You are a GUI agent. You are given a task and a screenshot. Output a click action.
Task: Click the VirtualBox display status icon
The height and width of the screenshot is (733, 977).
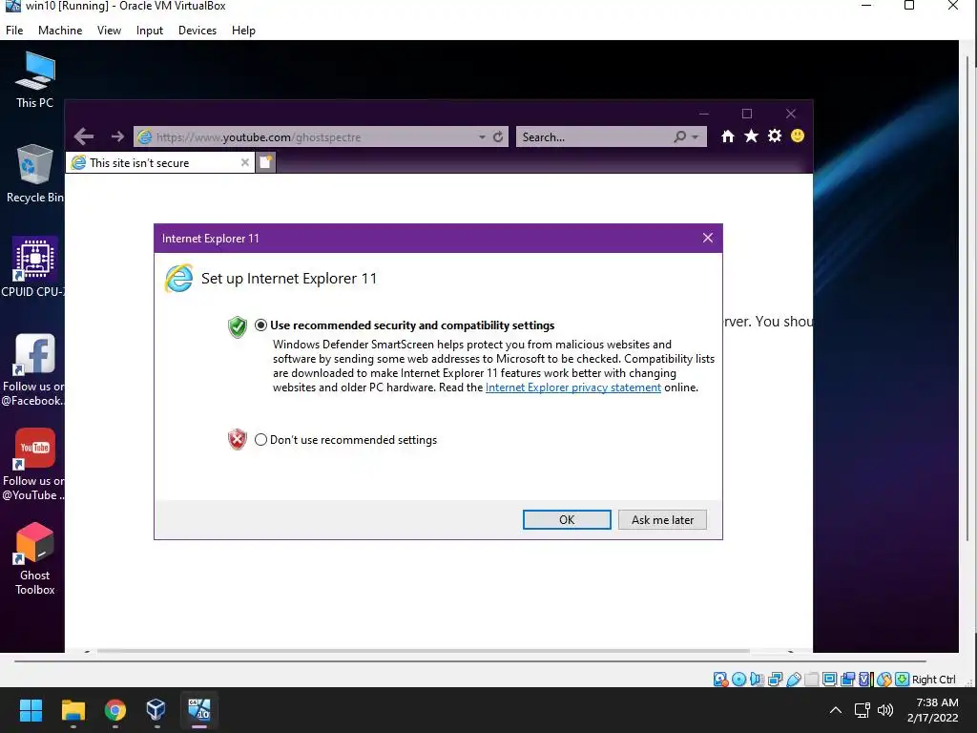pyautogui.click(x=829, y=680)
